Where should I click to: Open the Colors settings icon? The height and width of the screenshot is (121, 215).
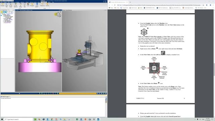pyautogui.click(x=28, y=5)
